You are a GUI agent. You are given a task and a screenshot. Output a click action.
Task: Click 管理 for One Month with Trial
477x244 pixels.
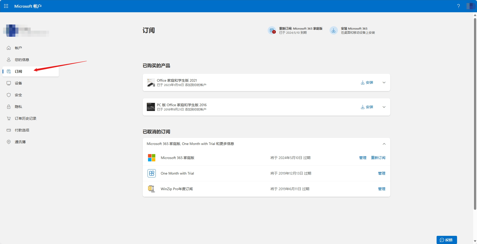coord(382,173)
